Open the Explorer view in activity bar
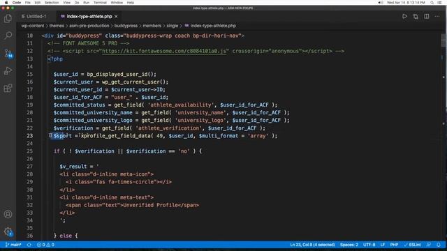 [x=8, y=19]
